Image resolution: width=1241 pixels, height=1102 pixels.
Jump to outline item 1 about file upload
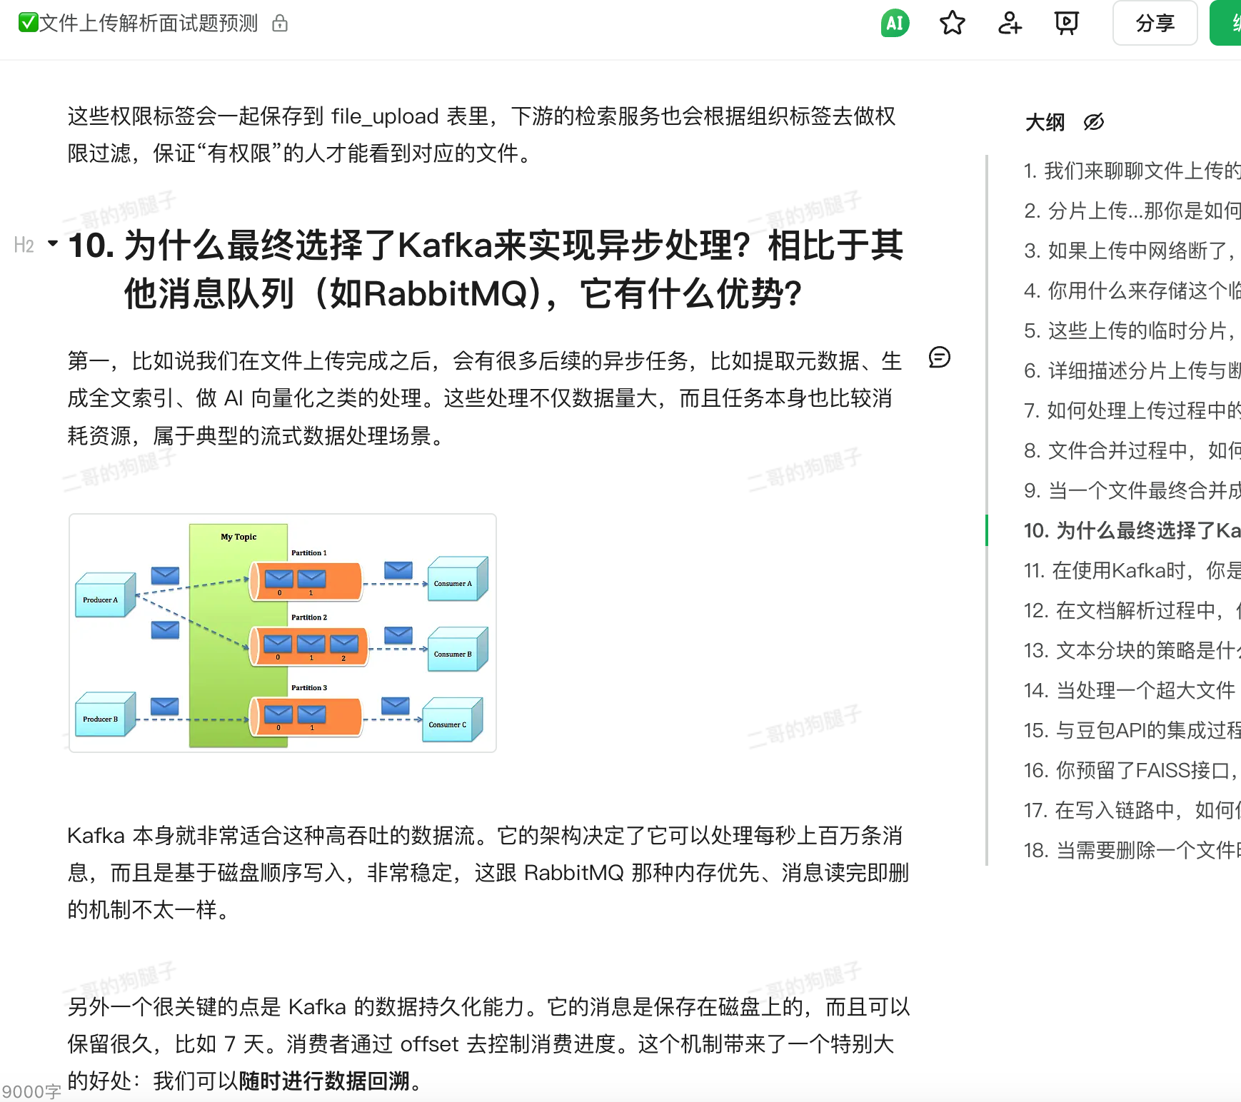coord(1132,171)
